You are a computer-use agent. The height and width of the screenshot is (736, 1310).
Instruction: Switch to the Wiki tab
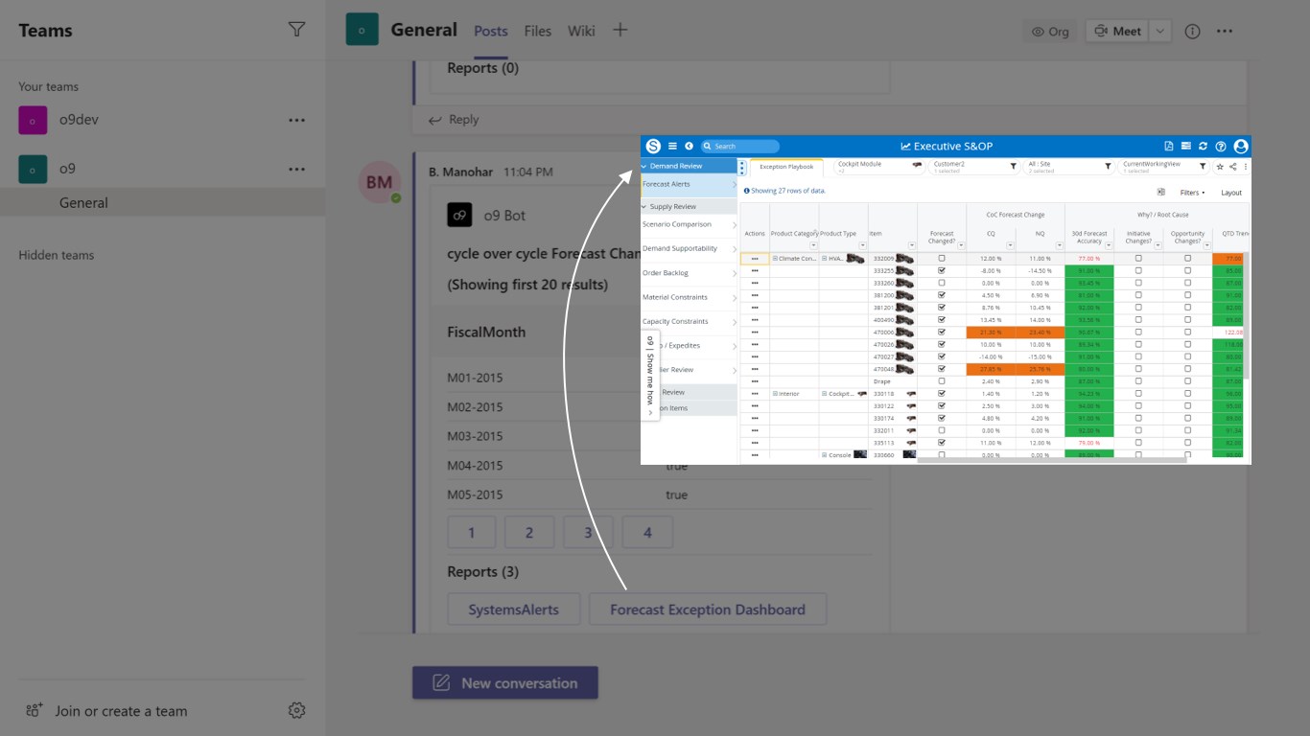tap(581, 31)
